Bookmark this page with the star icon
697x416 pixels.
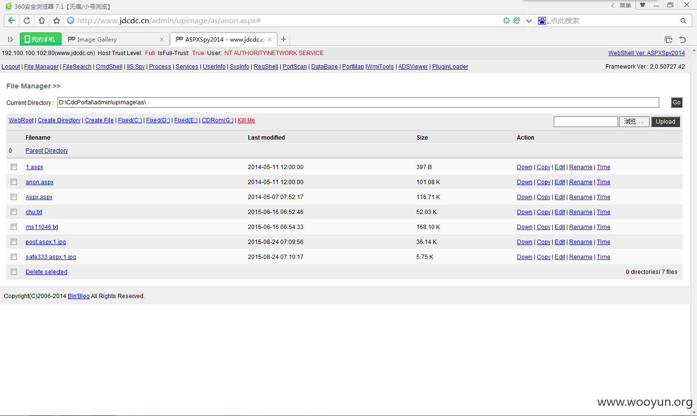(57, 21)
